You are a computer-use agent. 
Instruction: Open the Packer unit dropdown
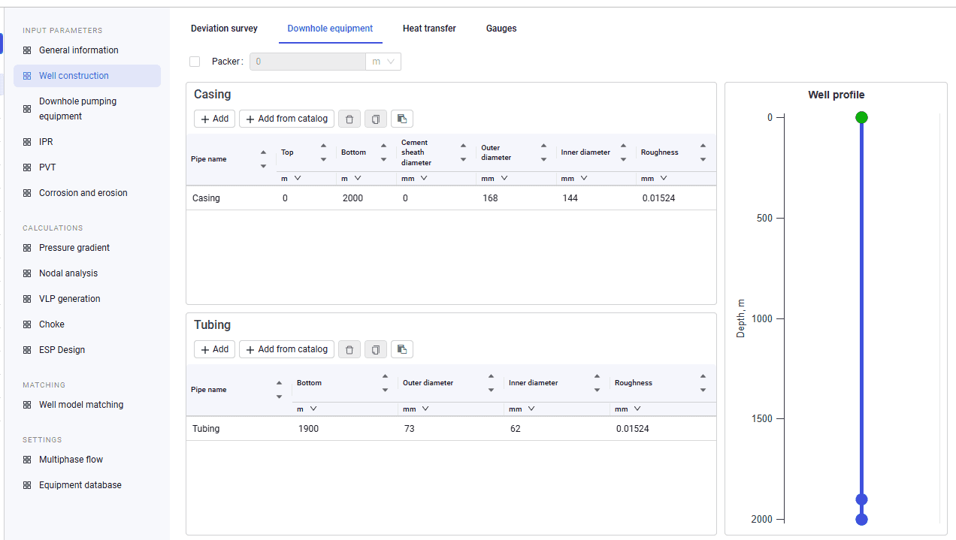383,62
